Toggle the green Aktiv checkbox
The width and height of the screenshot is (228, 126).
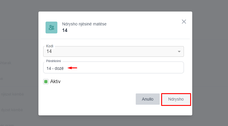pos(46,81)
